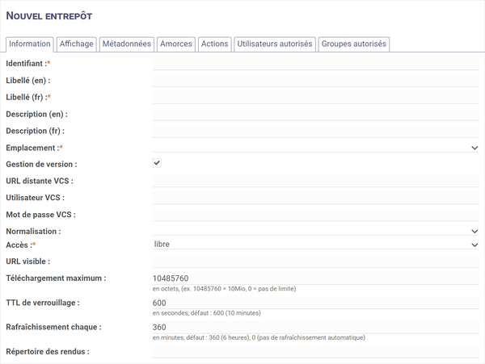485x364 pixels.
Task: Switch to the Information tab
Action: click(30, 44)
